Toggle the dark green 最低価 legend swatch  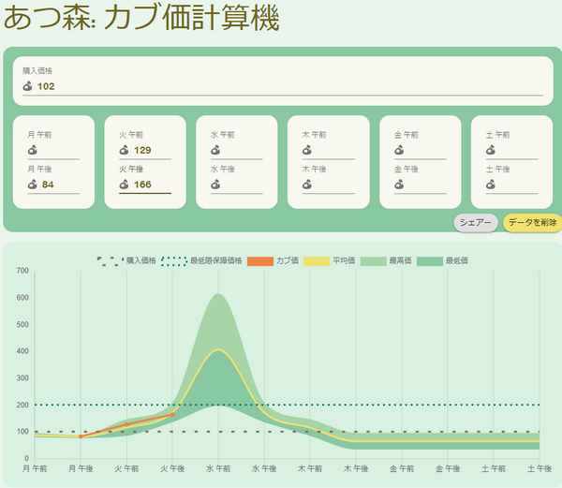pos(430,261)
